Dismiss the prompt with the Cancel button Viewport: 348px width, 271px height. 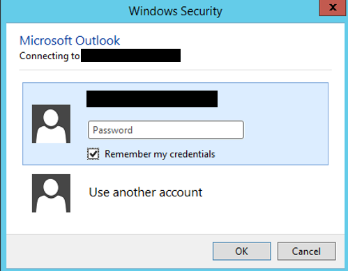point(306,251)
